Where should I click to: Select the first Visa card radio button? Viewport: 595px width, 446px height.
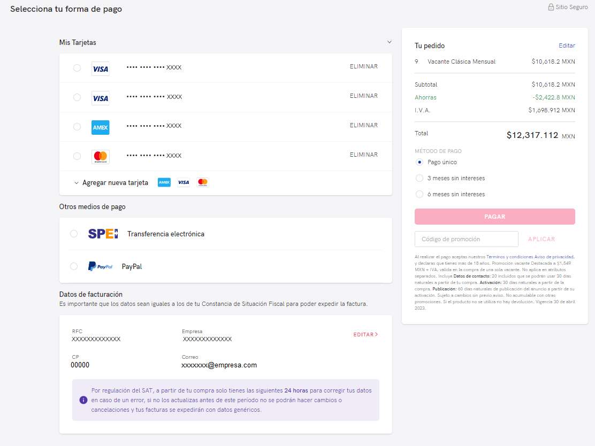tap(77, 68)
